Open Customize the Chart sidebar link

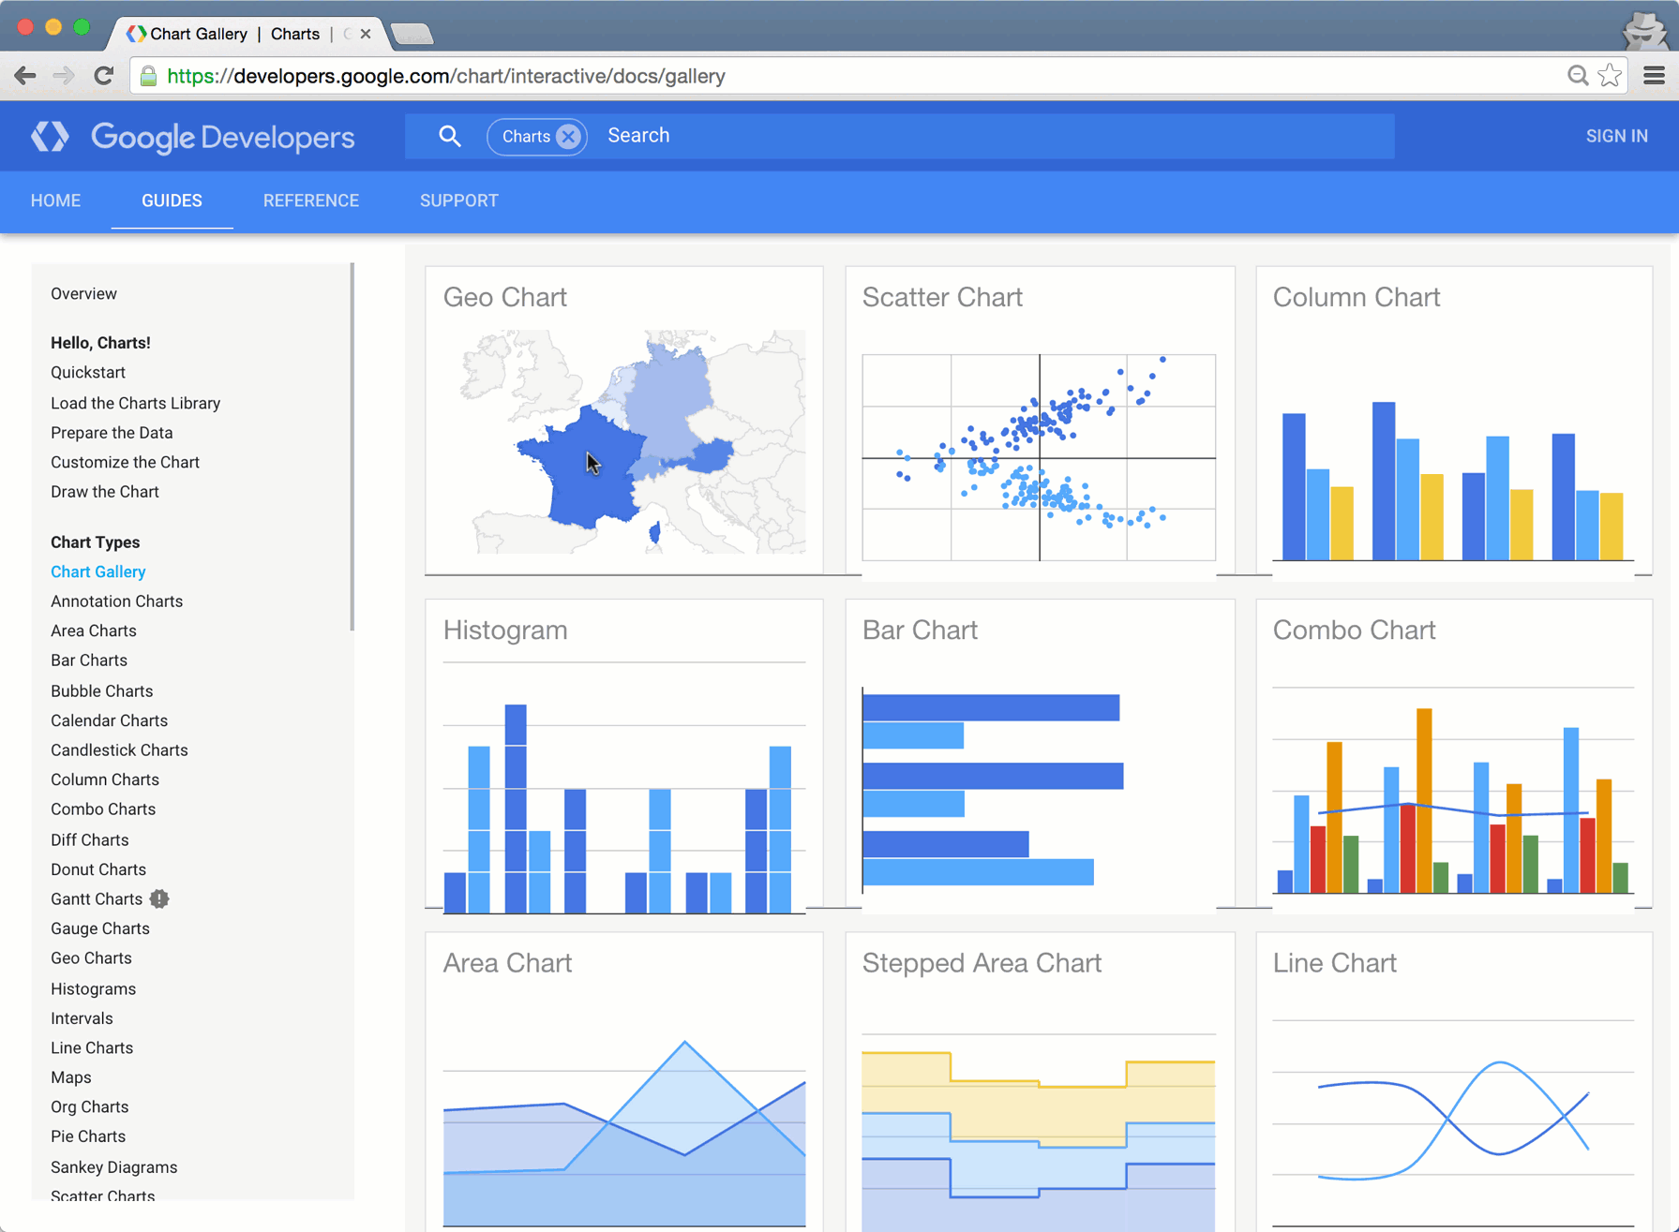[125, 462]
